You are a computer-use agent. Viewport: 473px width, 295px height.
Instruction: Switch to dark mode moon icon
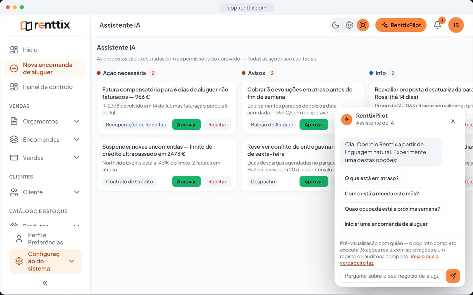click(336, 25)
